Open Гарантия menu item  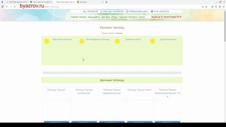tap(123, 17)
